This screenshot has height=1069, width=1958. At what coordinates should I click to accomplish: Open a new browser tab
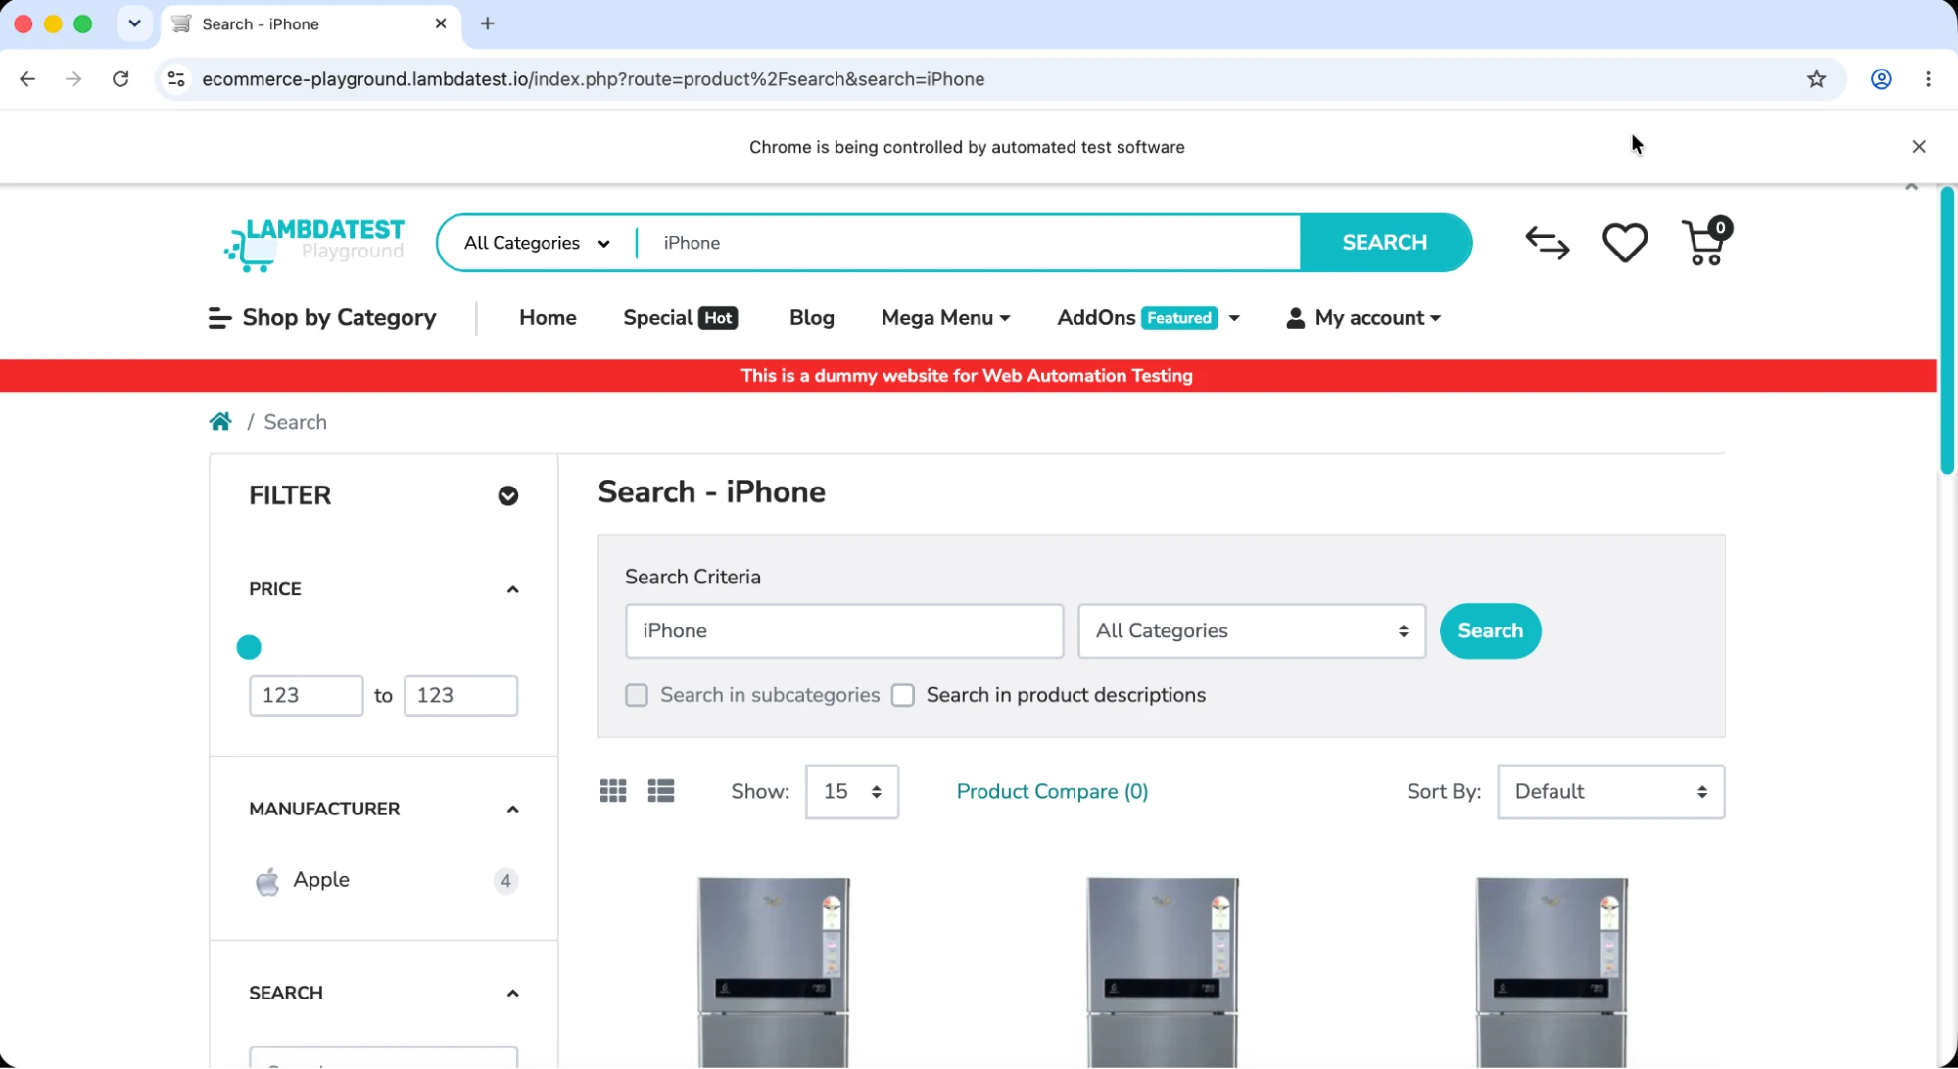488,23
